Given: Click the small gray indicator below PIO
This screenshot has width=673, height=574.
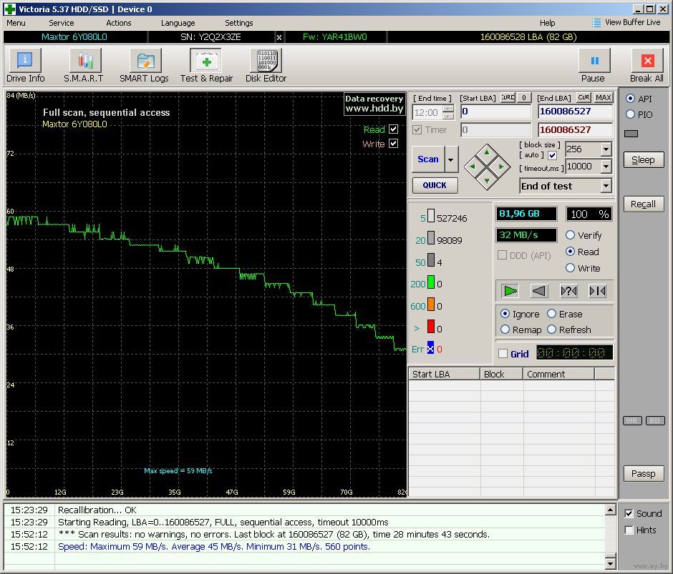Looking at the screenshot, I should tap(631, 134).
